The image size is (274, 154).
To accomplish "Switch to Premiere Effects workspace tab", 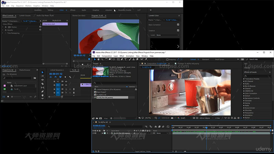I will (x=73, y=10).
